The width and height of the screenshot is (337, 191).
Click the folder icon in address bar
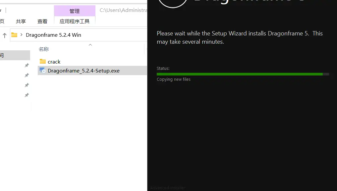(14, 35)
